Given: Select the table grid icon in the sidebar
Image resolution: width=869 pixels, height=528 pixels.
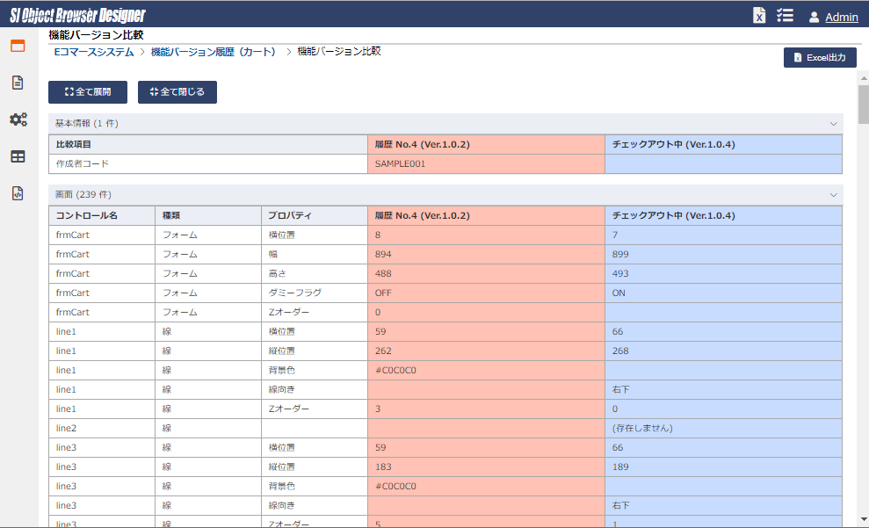Looking at the screenshot, I should click(x=18, y=156).
